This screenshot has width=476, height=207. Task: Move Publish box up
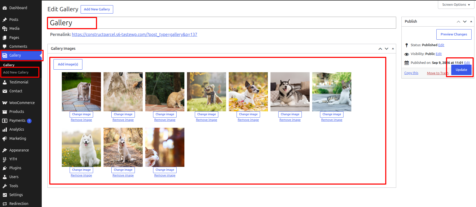click(459, 22)
